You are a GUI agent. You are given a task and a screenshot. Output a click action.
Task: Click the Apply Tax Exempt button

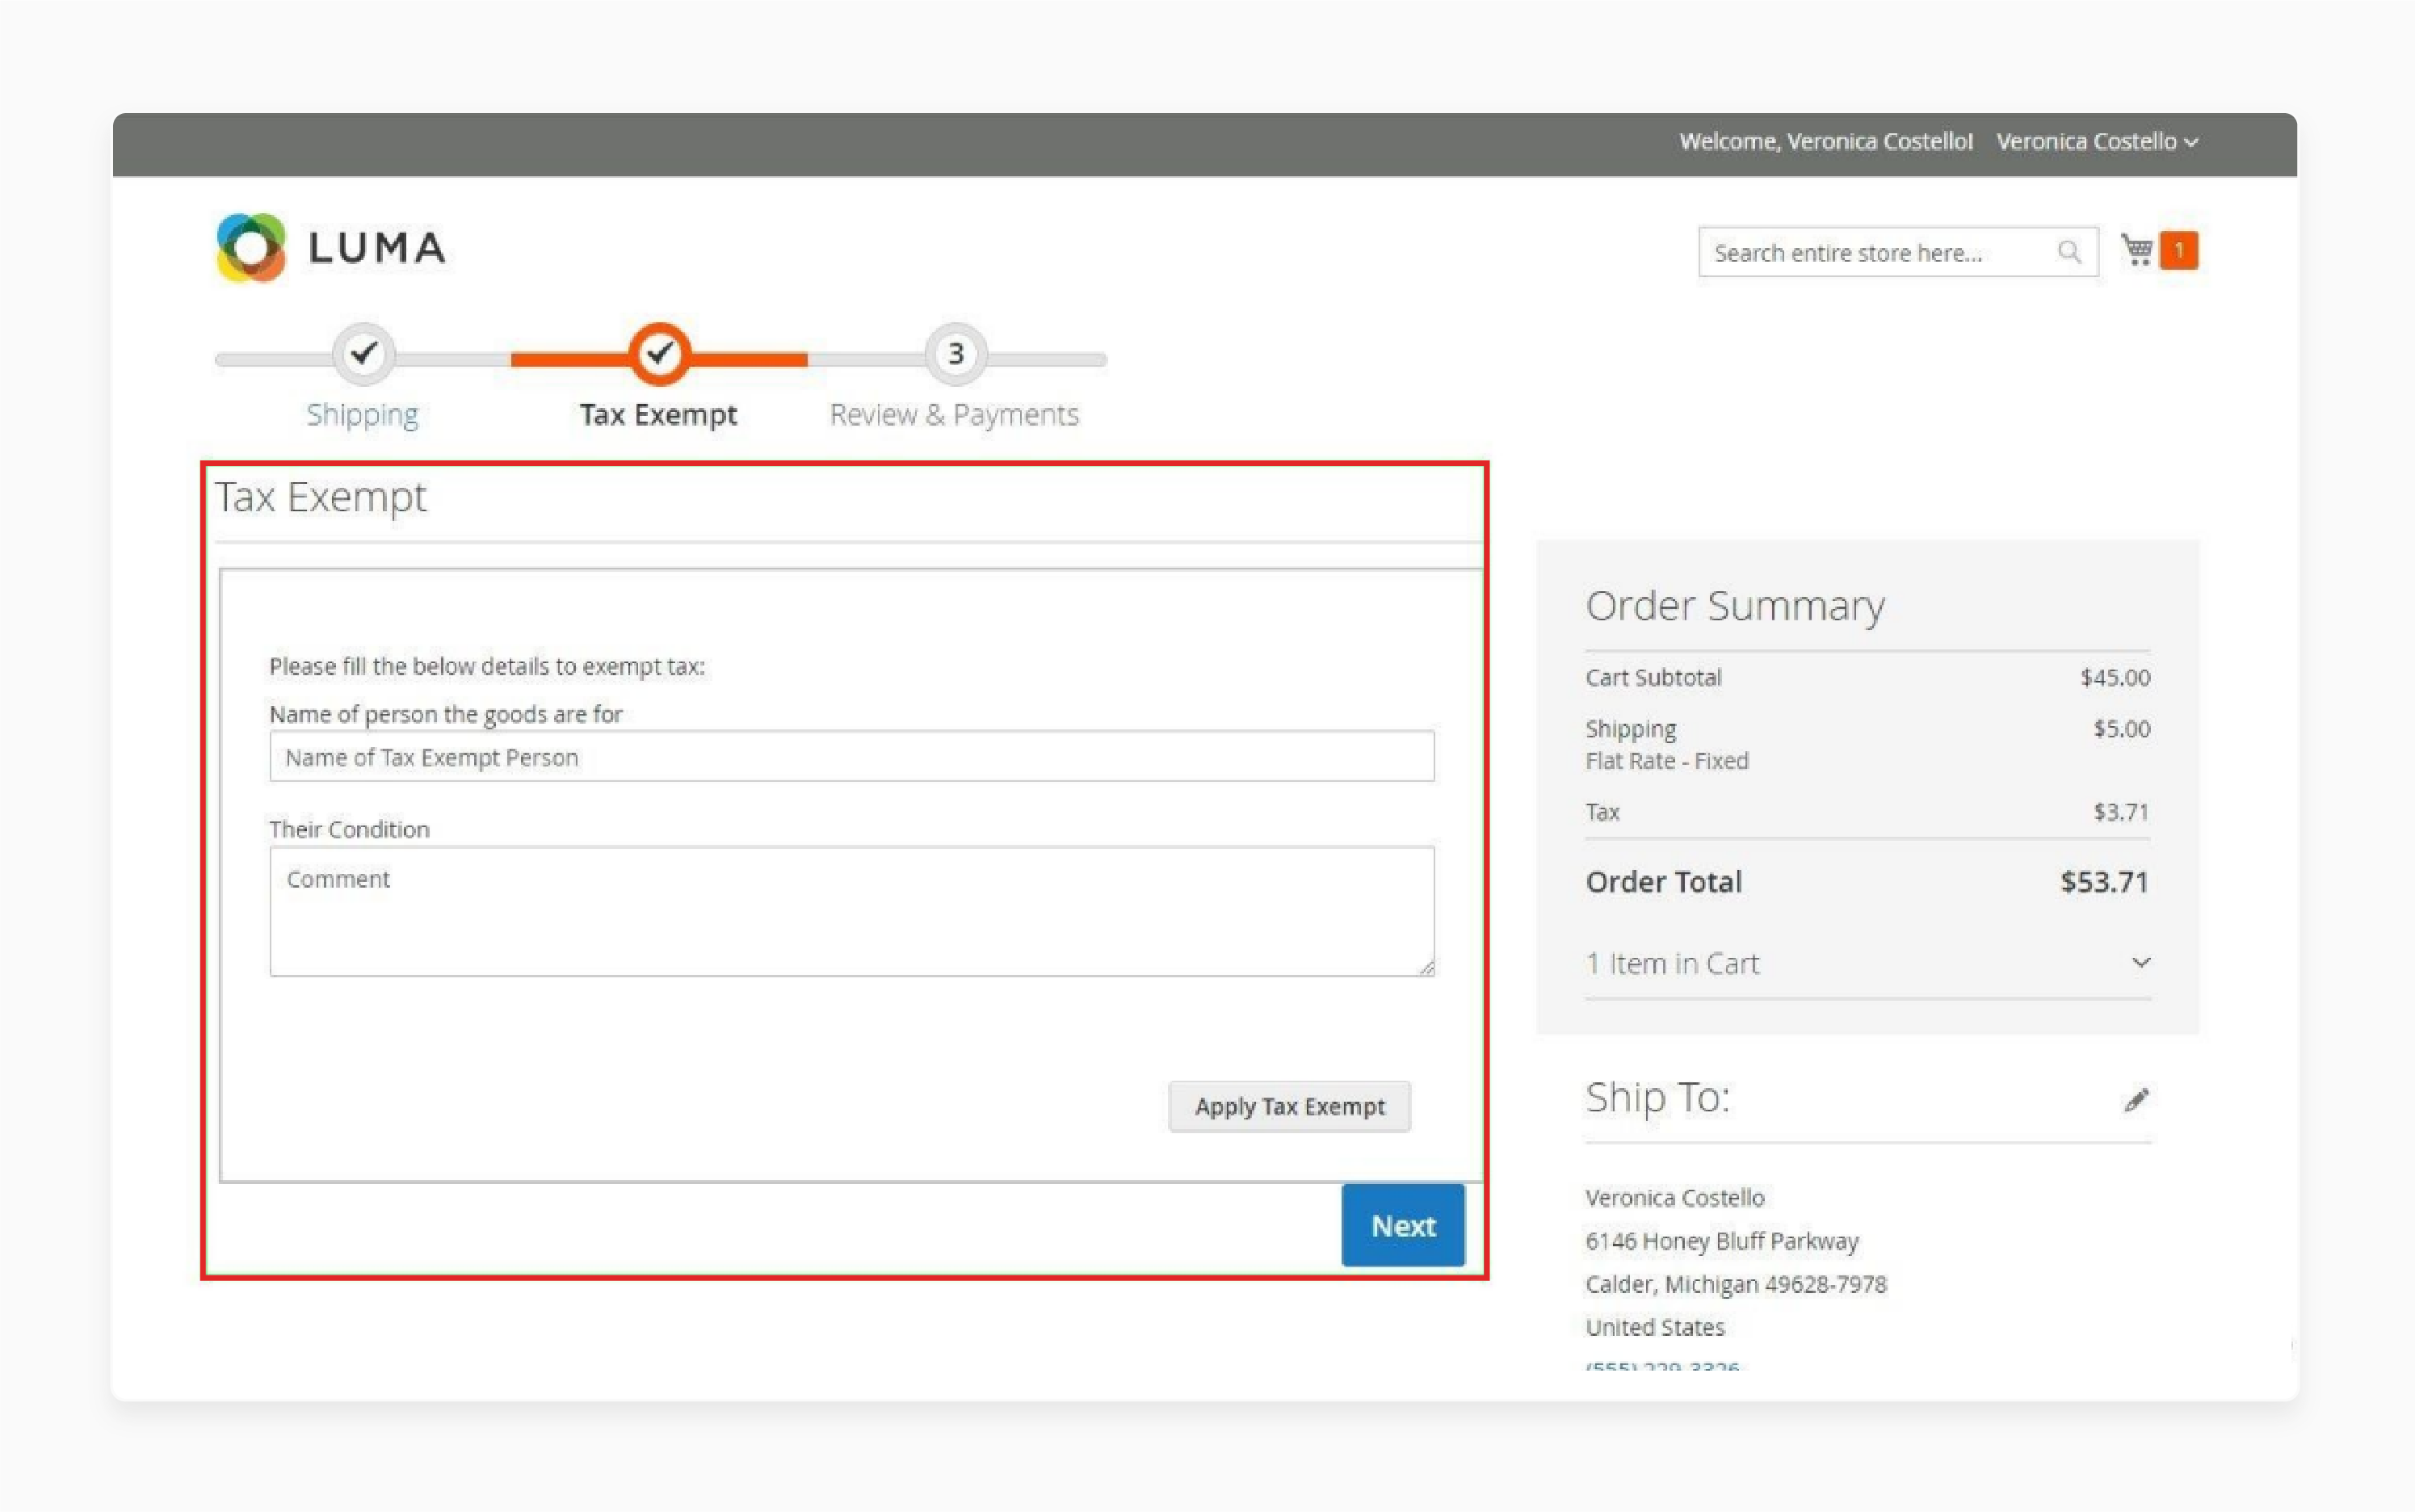(x=1290, y=1106)
